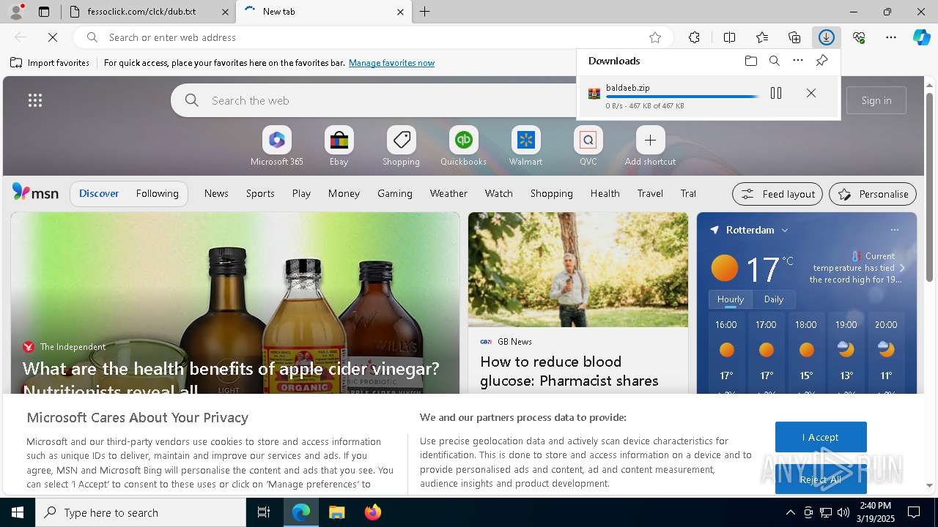Show next weather alert chevron
The image size is (938, 527).
coord(902,268)
